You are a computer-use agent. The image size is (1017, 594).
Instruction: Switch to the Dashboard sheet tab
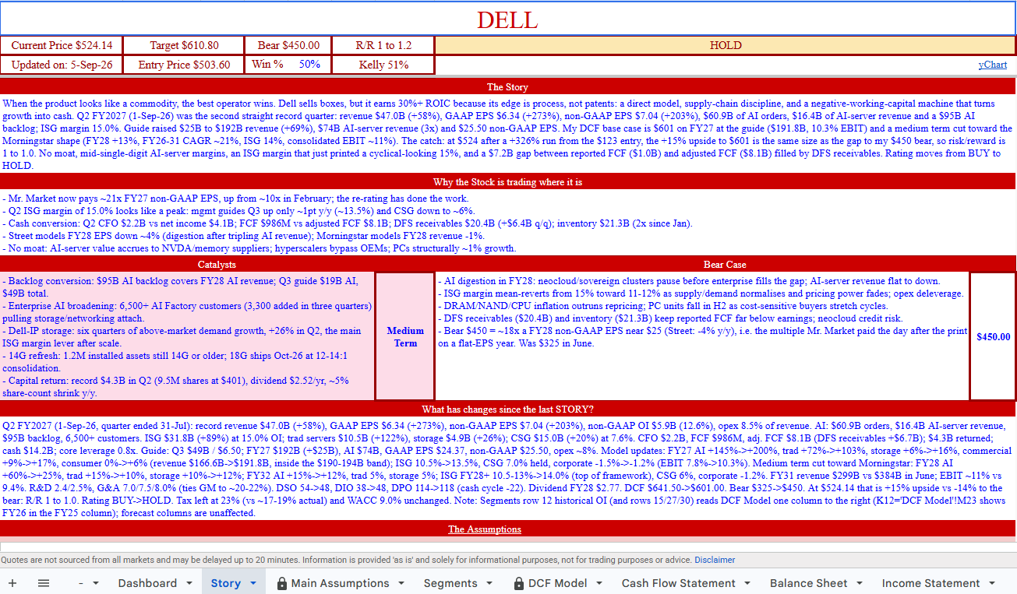click(x=147, y=582)
